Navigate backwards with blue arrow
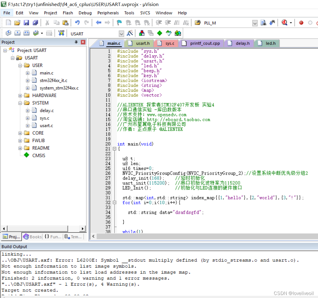 click(99, 23)
